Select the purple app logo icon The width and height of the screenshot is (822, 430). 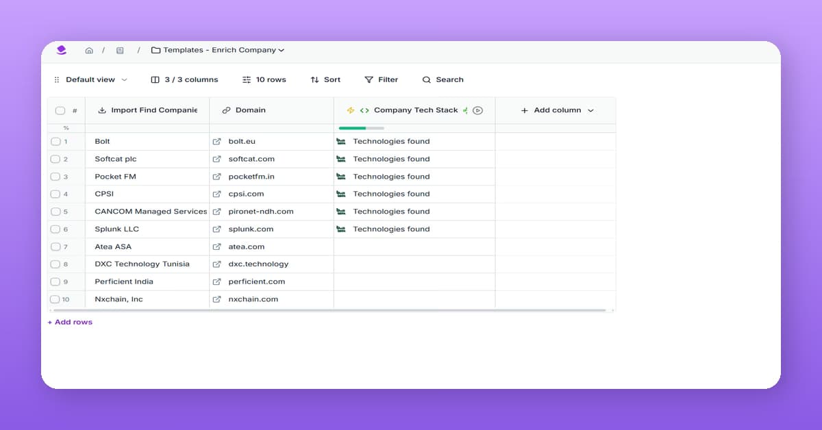click(62, 49)
